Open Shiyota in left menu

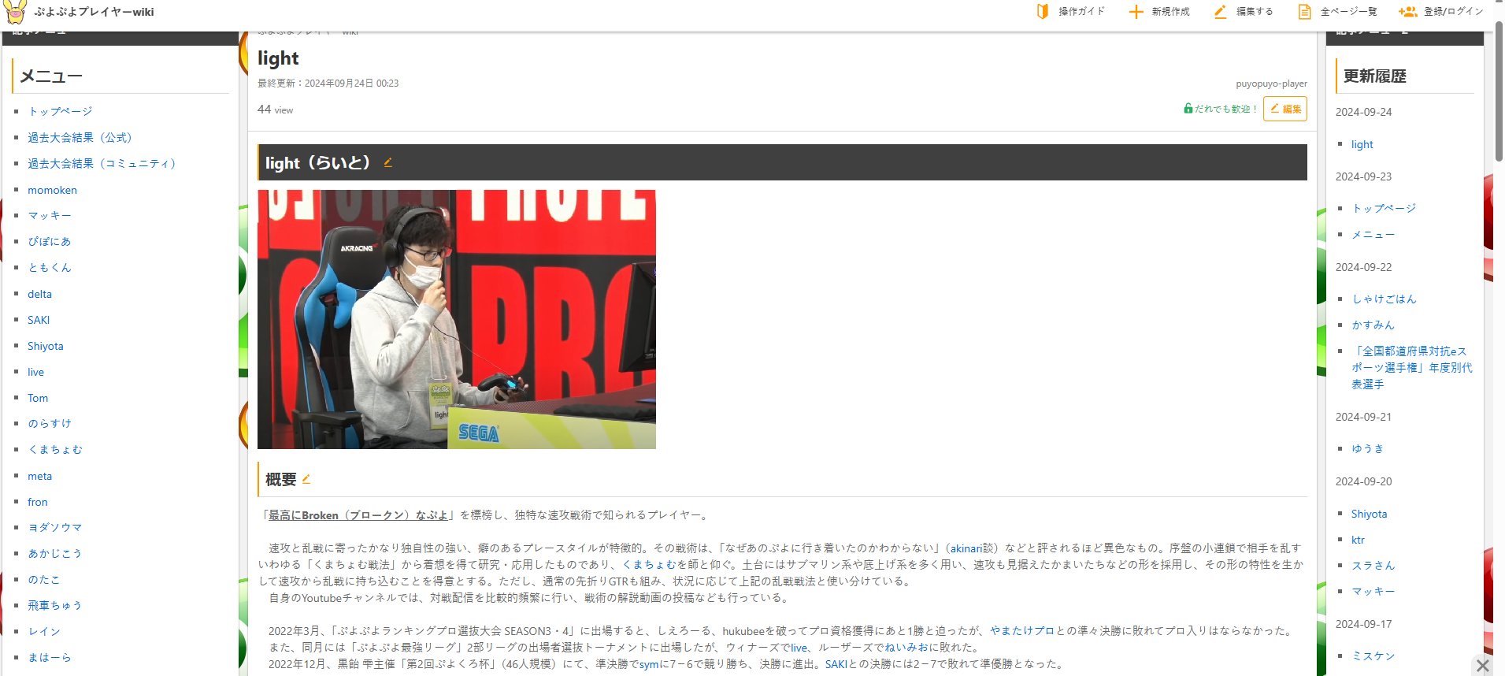[x=46, y=346]
